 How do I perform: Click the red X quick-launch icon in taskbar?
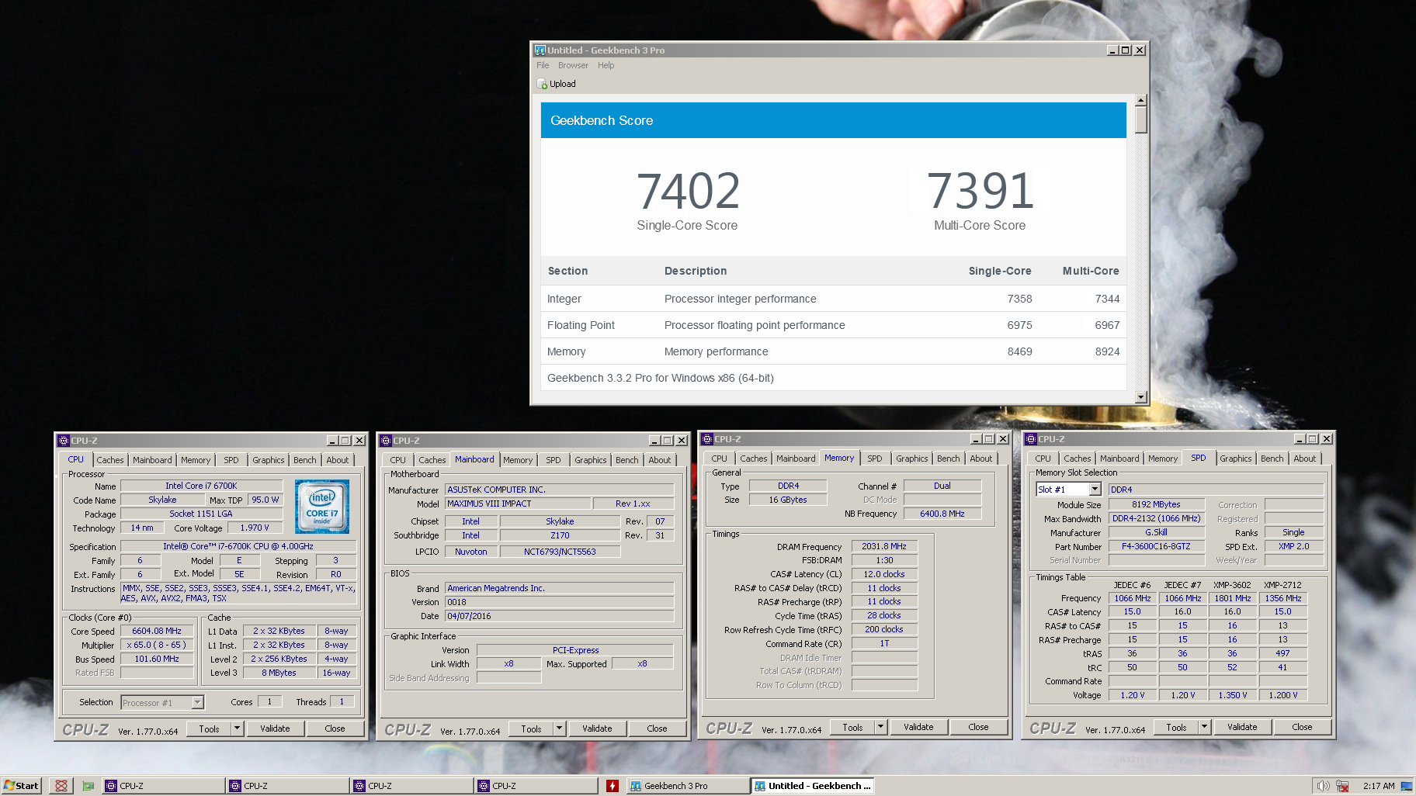[61, 786]
